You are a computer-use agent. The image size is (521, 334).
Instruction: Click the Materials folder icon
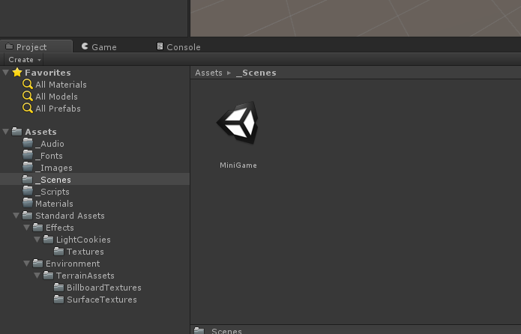(28, 203)
